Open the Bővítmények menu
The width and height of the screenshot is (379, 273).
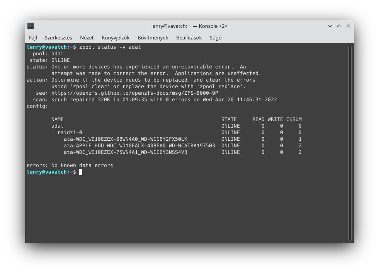tap(153, 38)
